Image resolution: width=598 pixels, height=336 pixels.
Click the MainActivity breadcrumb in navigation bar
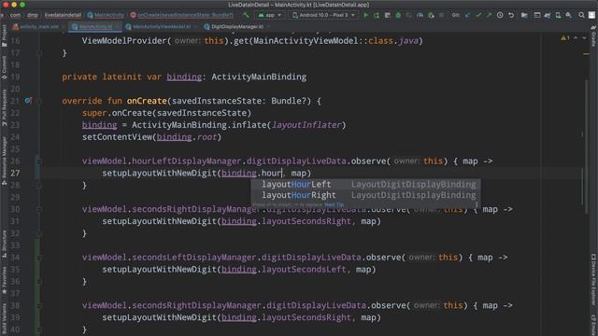coord(106,15)
